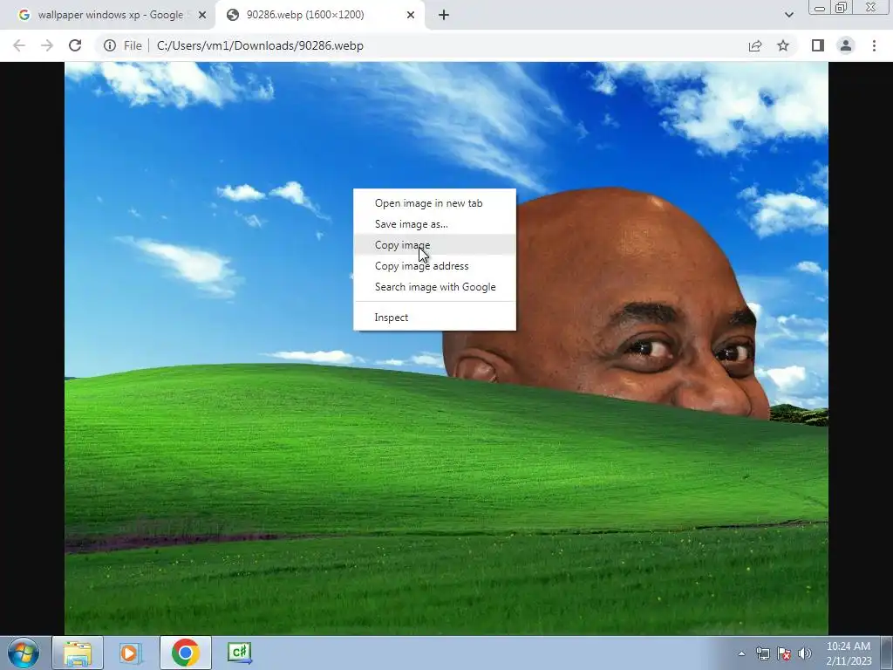Screen dimensions: 893x670
Task: Go forward using the browser forward arrow
Action: click(47, 45)
